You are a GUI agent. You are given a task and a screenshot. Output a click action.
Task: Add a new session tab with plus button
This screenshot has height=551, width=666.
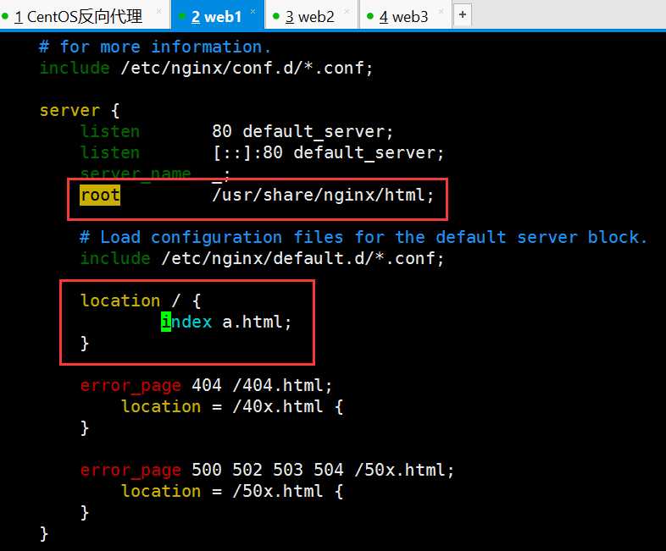(x=463, y=14)
